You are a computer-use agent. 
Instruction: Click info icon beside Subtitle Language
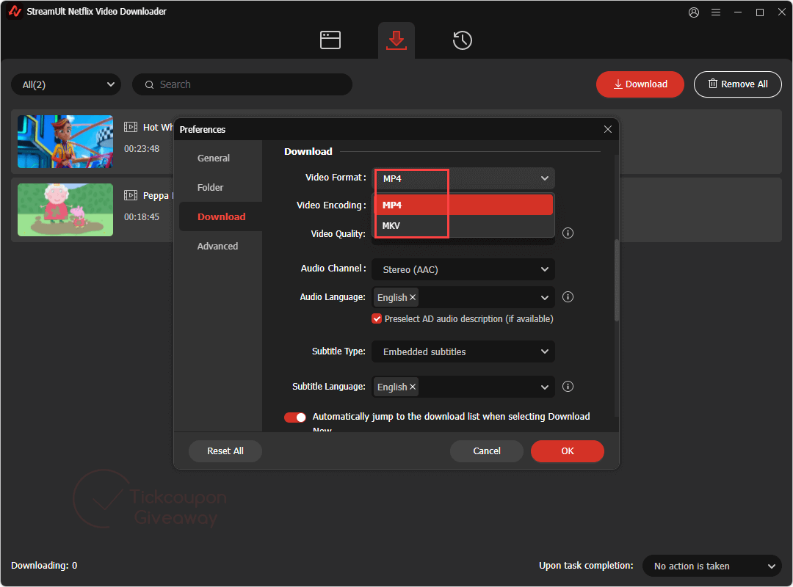568,386
